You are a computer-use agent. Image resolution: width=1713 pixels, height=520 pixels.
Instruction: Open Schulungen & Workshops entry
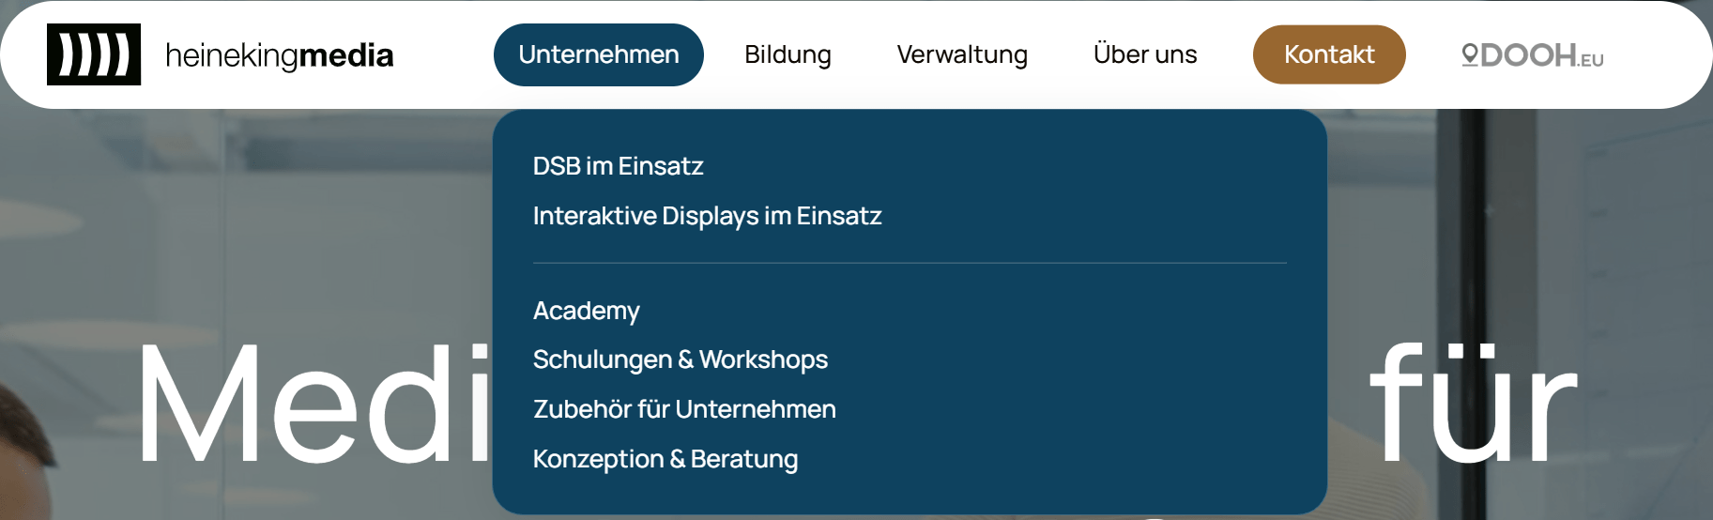click(680, 359)
